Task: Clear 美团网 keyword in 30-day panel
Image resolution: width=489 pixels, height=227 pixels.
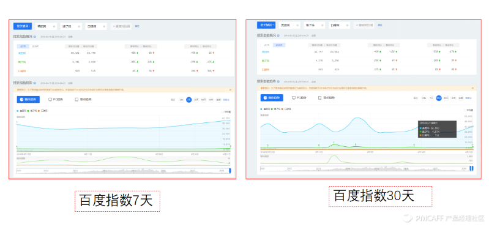Action: point(298,25)
